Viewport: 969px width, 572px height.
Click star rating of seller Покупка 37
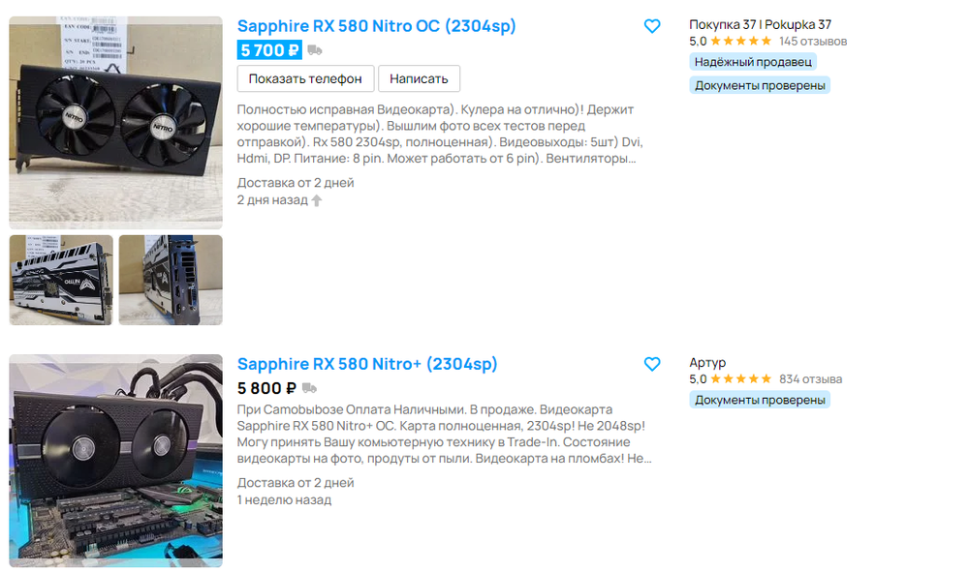click(x=740, y=42)
